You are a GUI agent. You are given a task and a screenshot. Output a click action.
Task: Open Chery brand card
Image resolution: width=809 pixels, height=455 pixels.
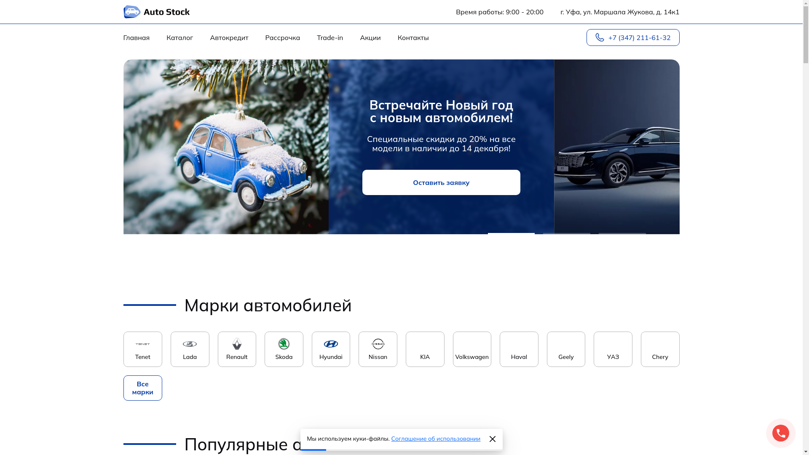(x=660, y=349)
